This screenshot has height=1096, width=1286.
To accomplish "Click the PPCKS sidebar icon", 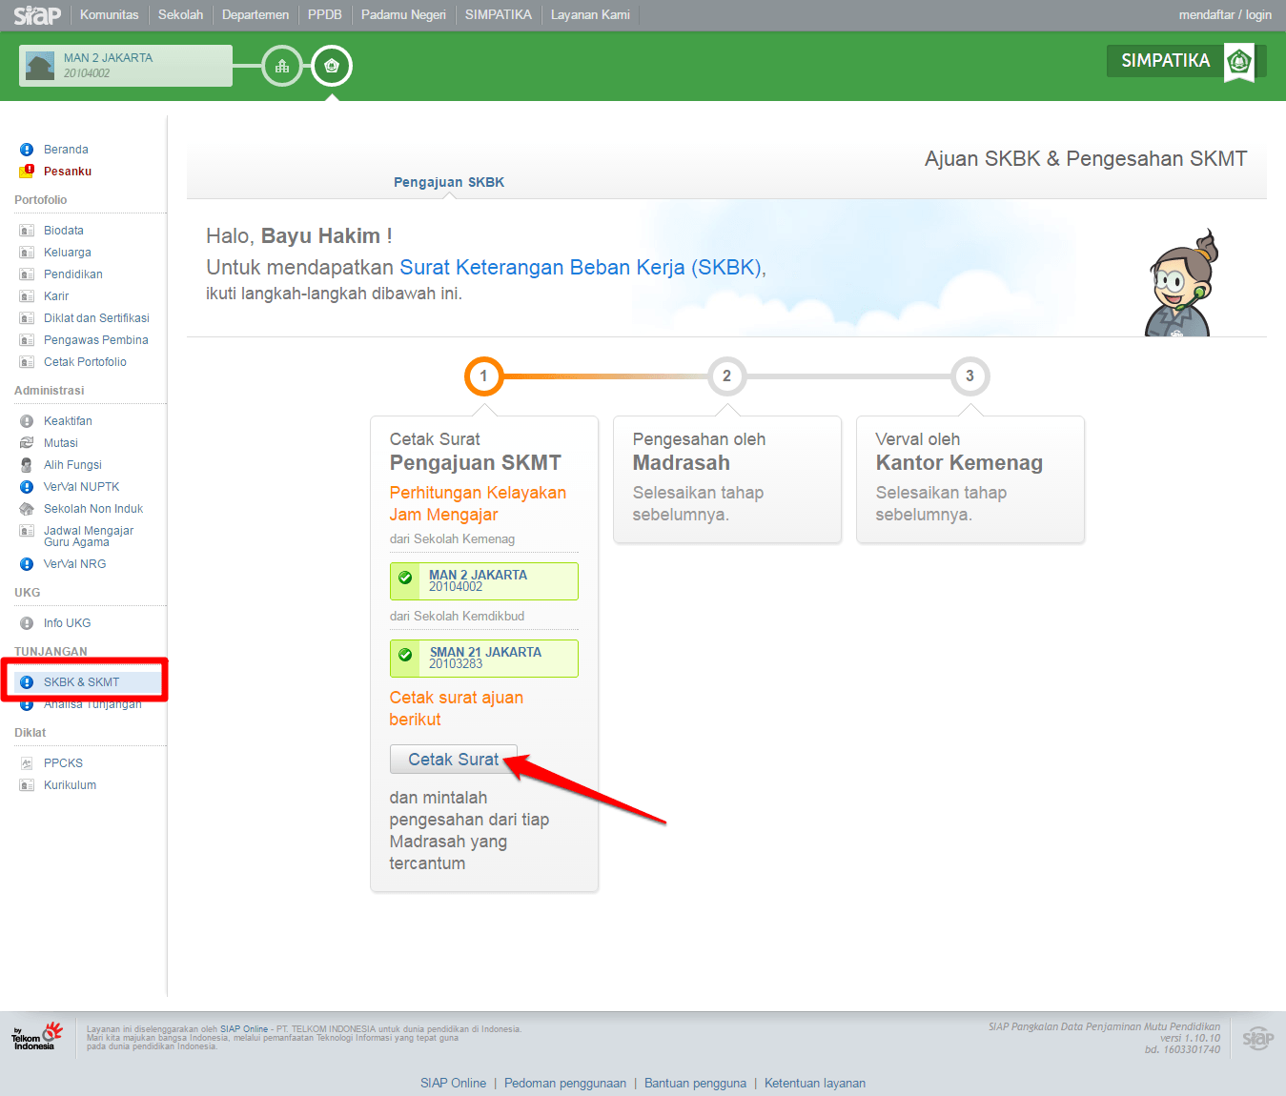I will [27, 763].
